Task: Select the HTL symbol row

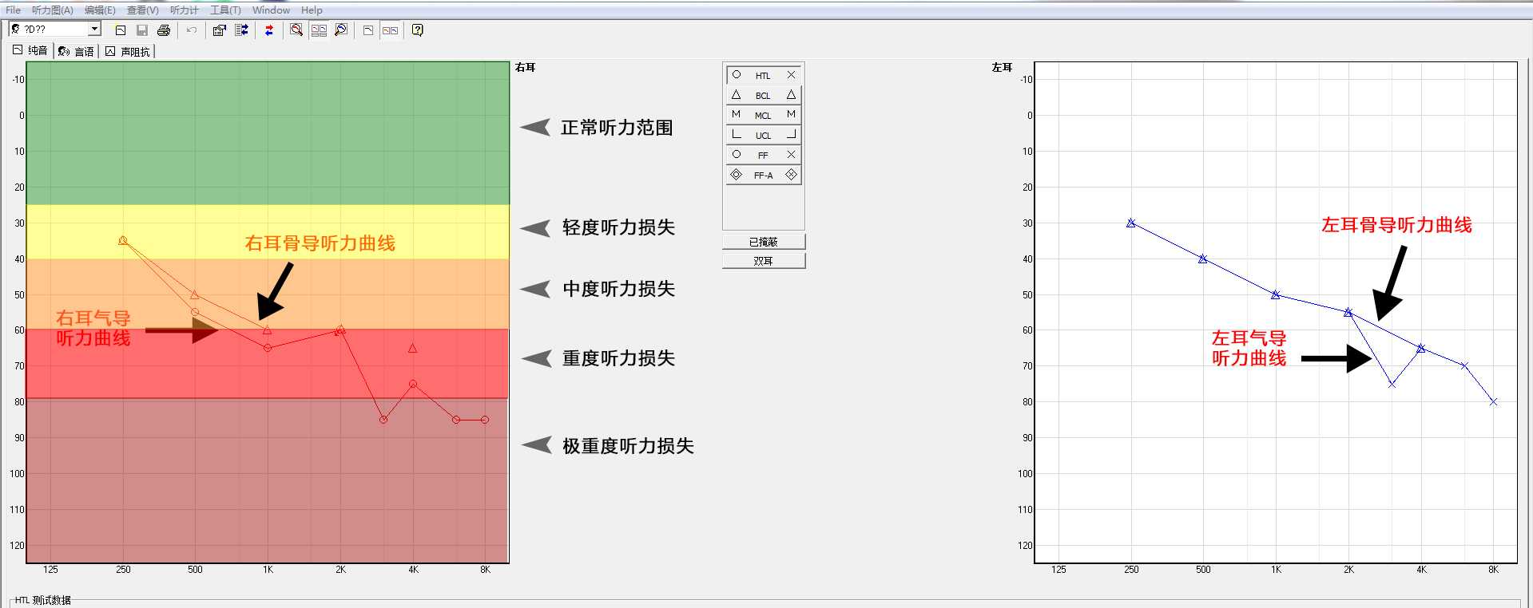Action: coord(763,75)
